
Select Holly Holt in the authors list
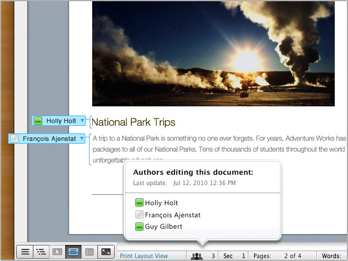(x=161, y=203)
